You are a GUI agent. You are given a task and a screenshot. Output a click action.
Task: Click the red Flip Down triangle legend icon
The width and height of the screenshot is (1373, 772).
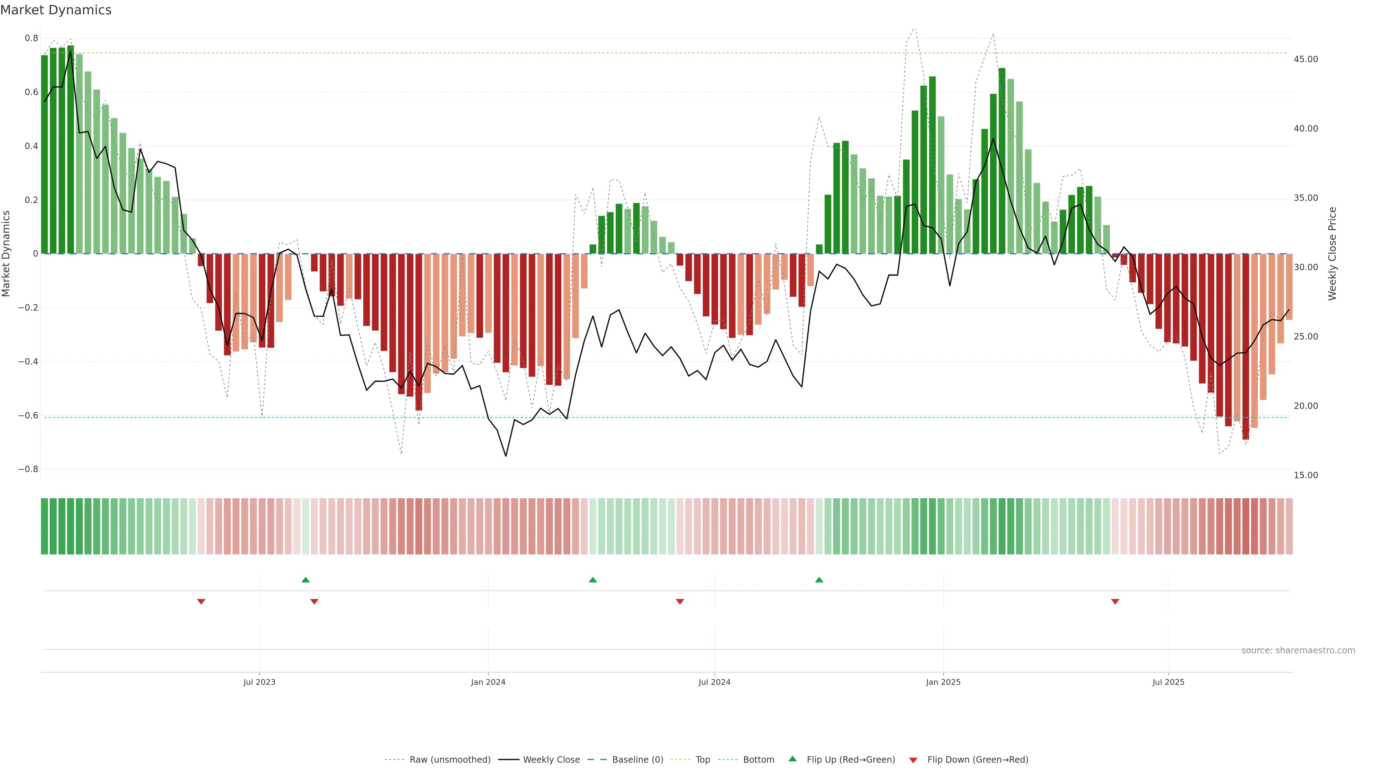913,760
